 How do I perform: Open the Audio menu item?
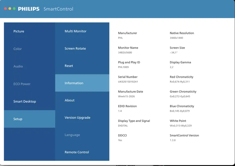click(x=30, y=66)
